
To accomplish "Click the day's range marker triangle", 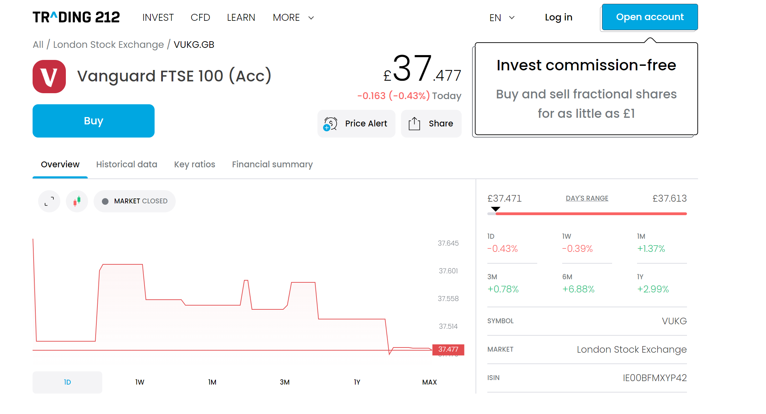I will tap(496, 209).
